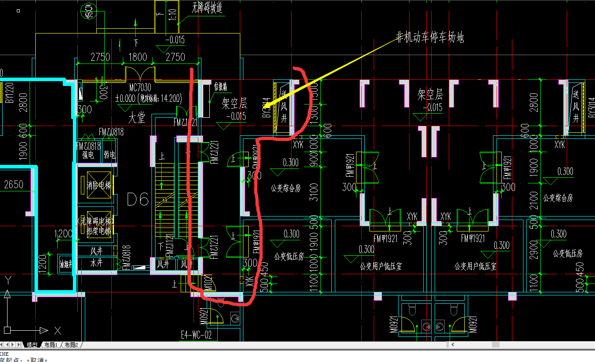Select the 油烟井 label
The width and height of the screenshot is (595, 362).
pyautogui.click(x=66, y=264)
